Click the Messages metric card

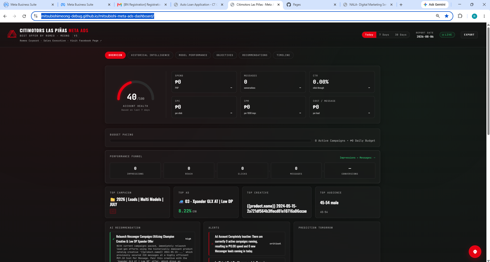coord(273,82)
